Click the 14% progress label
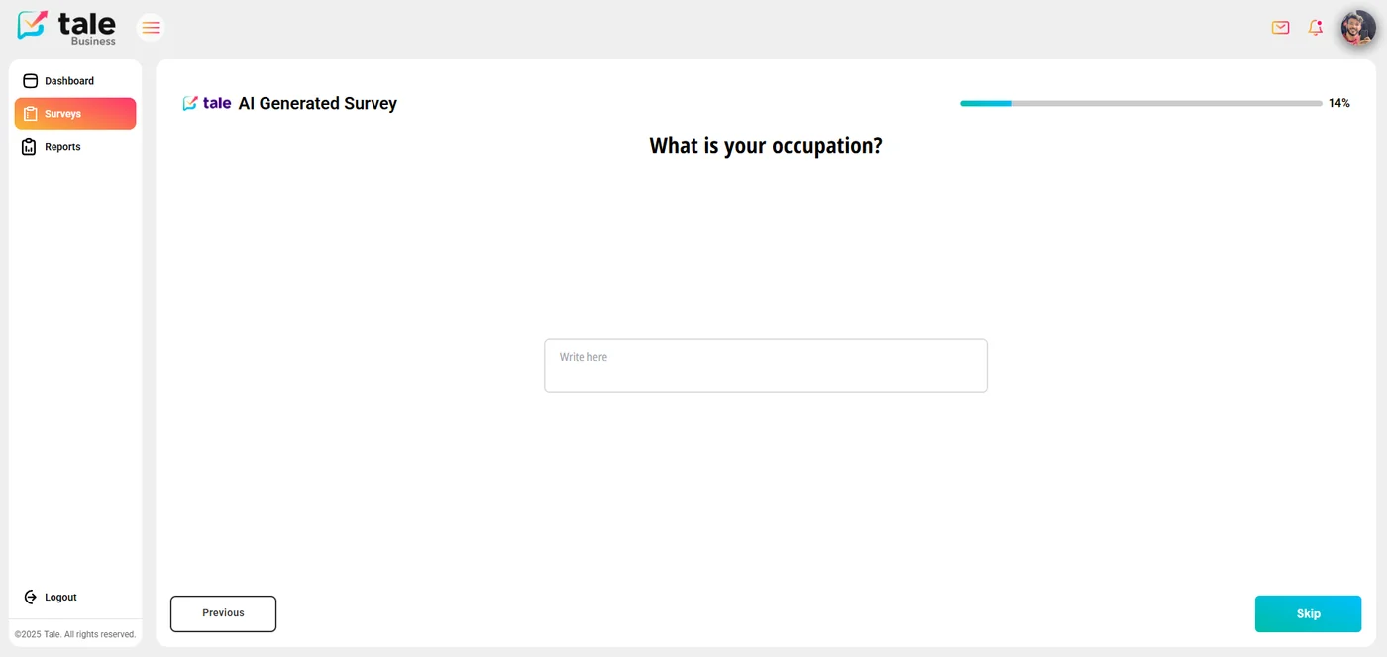The width and height of the screenshot is (1387, 657). coord(1338,103)
